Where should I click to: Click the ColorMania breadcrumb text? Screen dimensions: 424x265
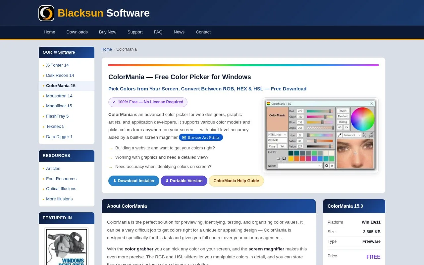pos(127,49)
